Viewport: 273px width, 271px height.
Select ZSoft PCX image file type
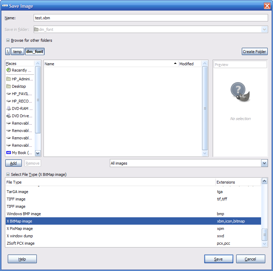tap(133, 243)
